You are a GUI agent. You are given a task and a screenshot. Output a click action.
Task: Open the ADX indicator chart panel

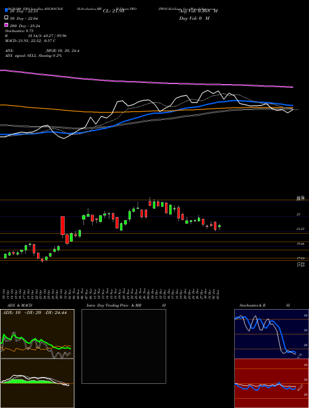point(37,334)
